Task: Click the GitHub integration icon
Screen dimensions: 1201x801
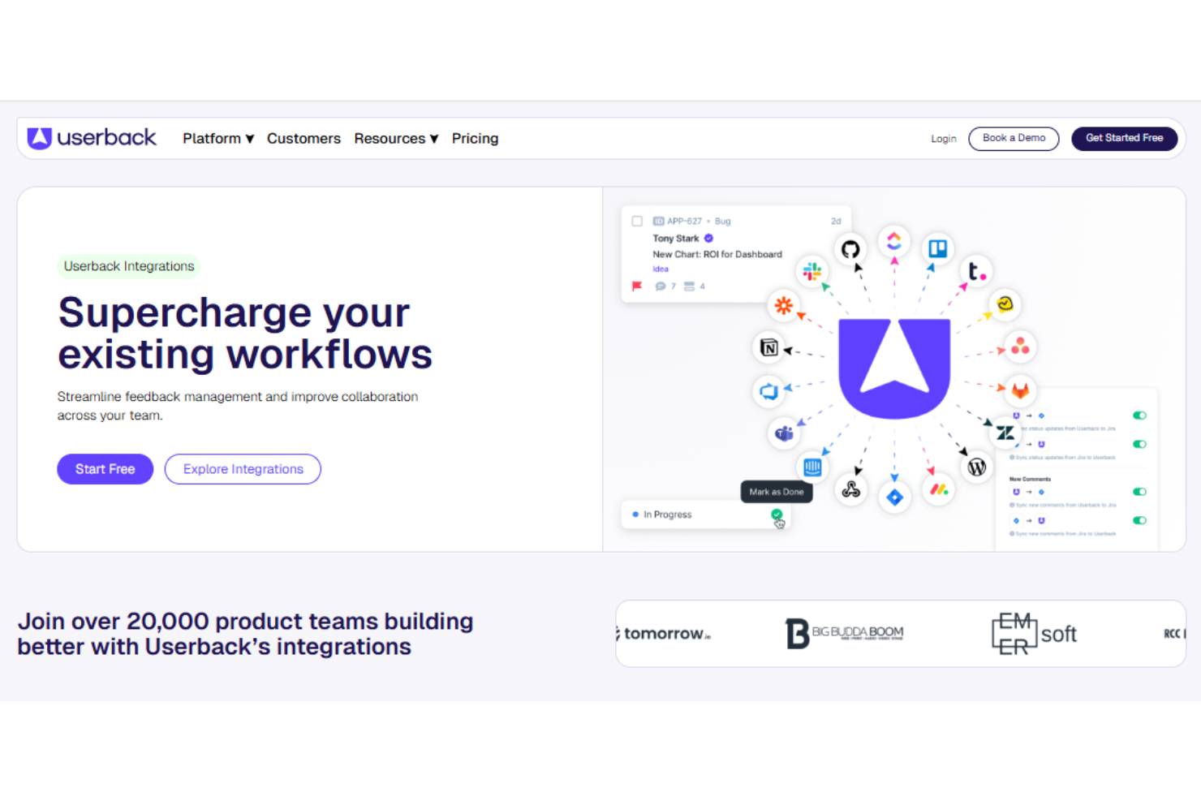Action: (x=850, y=249)
